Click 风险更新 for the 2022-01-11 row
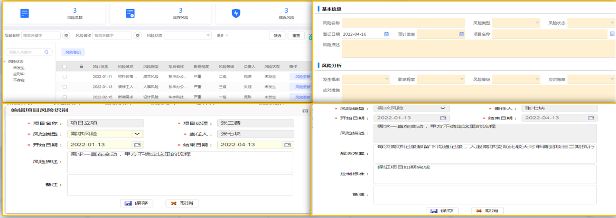Screen dimensions: 616x218 coord(301,77)
